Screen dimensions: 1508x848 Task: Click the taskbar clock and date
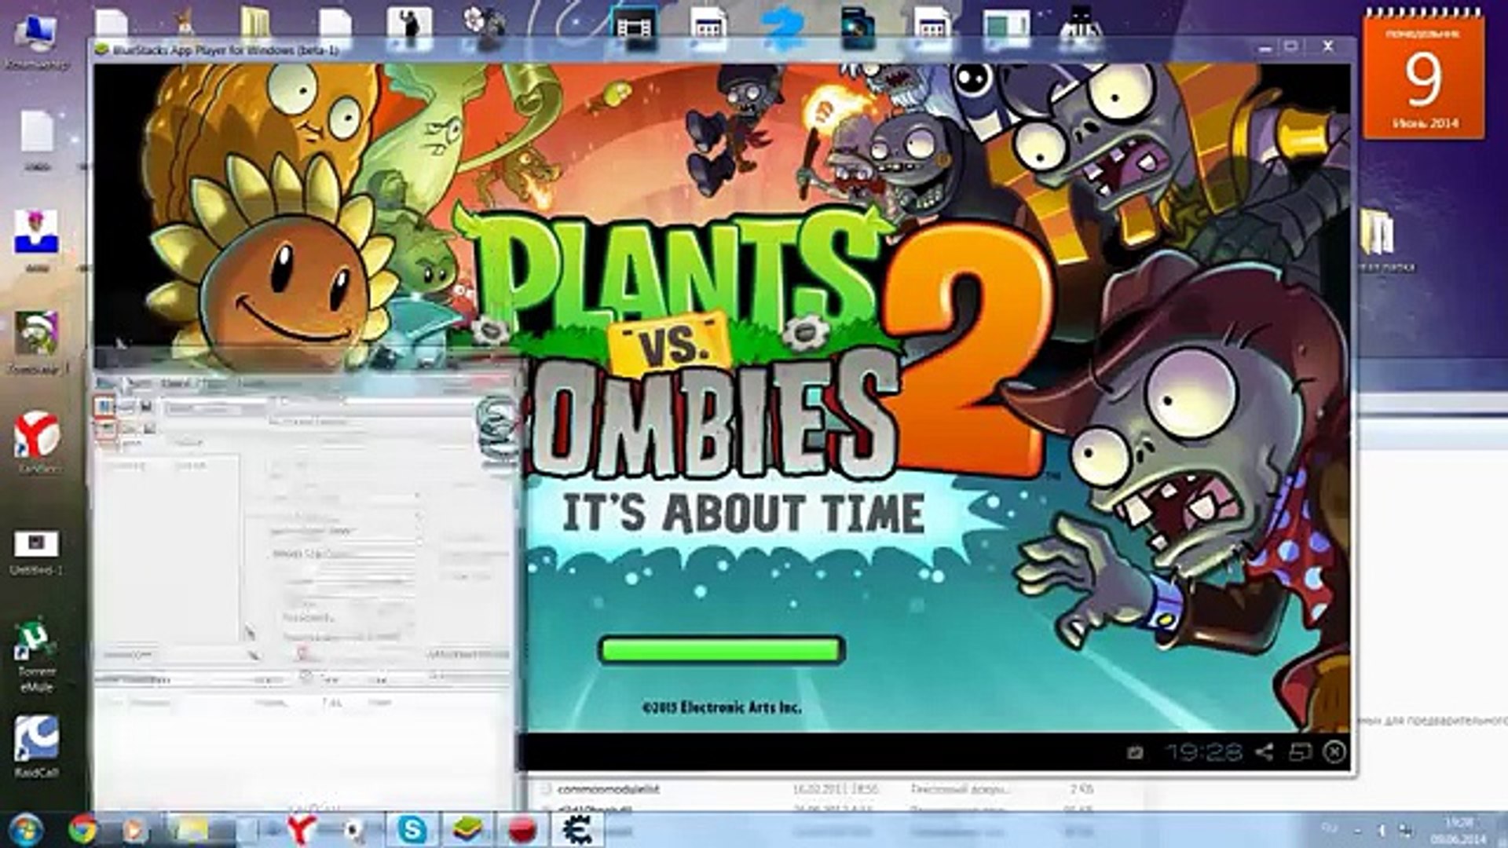click(1459, 831)
